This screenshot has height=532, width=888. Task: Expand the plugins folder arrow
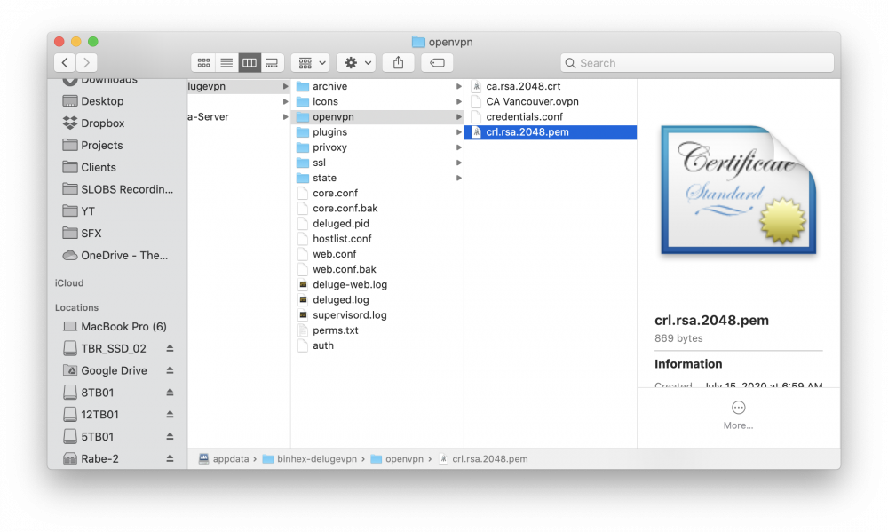(x=459, y=132)
